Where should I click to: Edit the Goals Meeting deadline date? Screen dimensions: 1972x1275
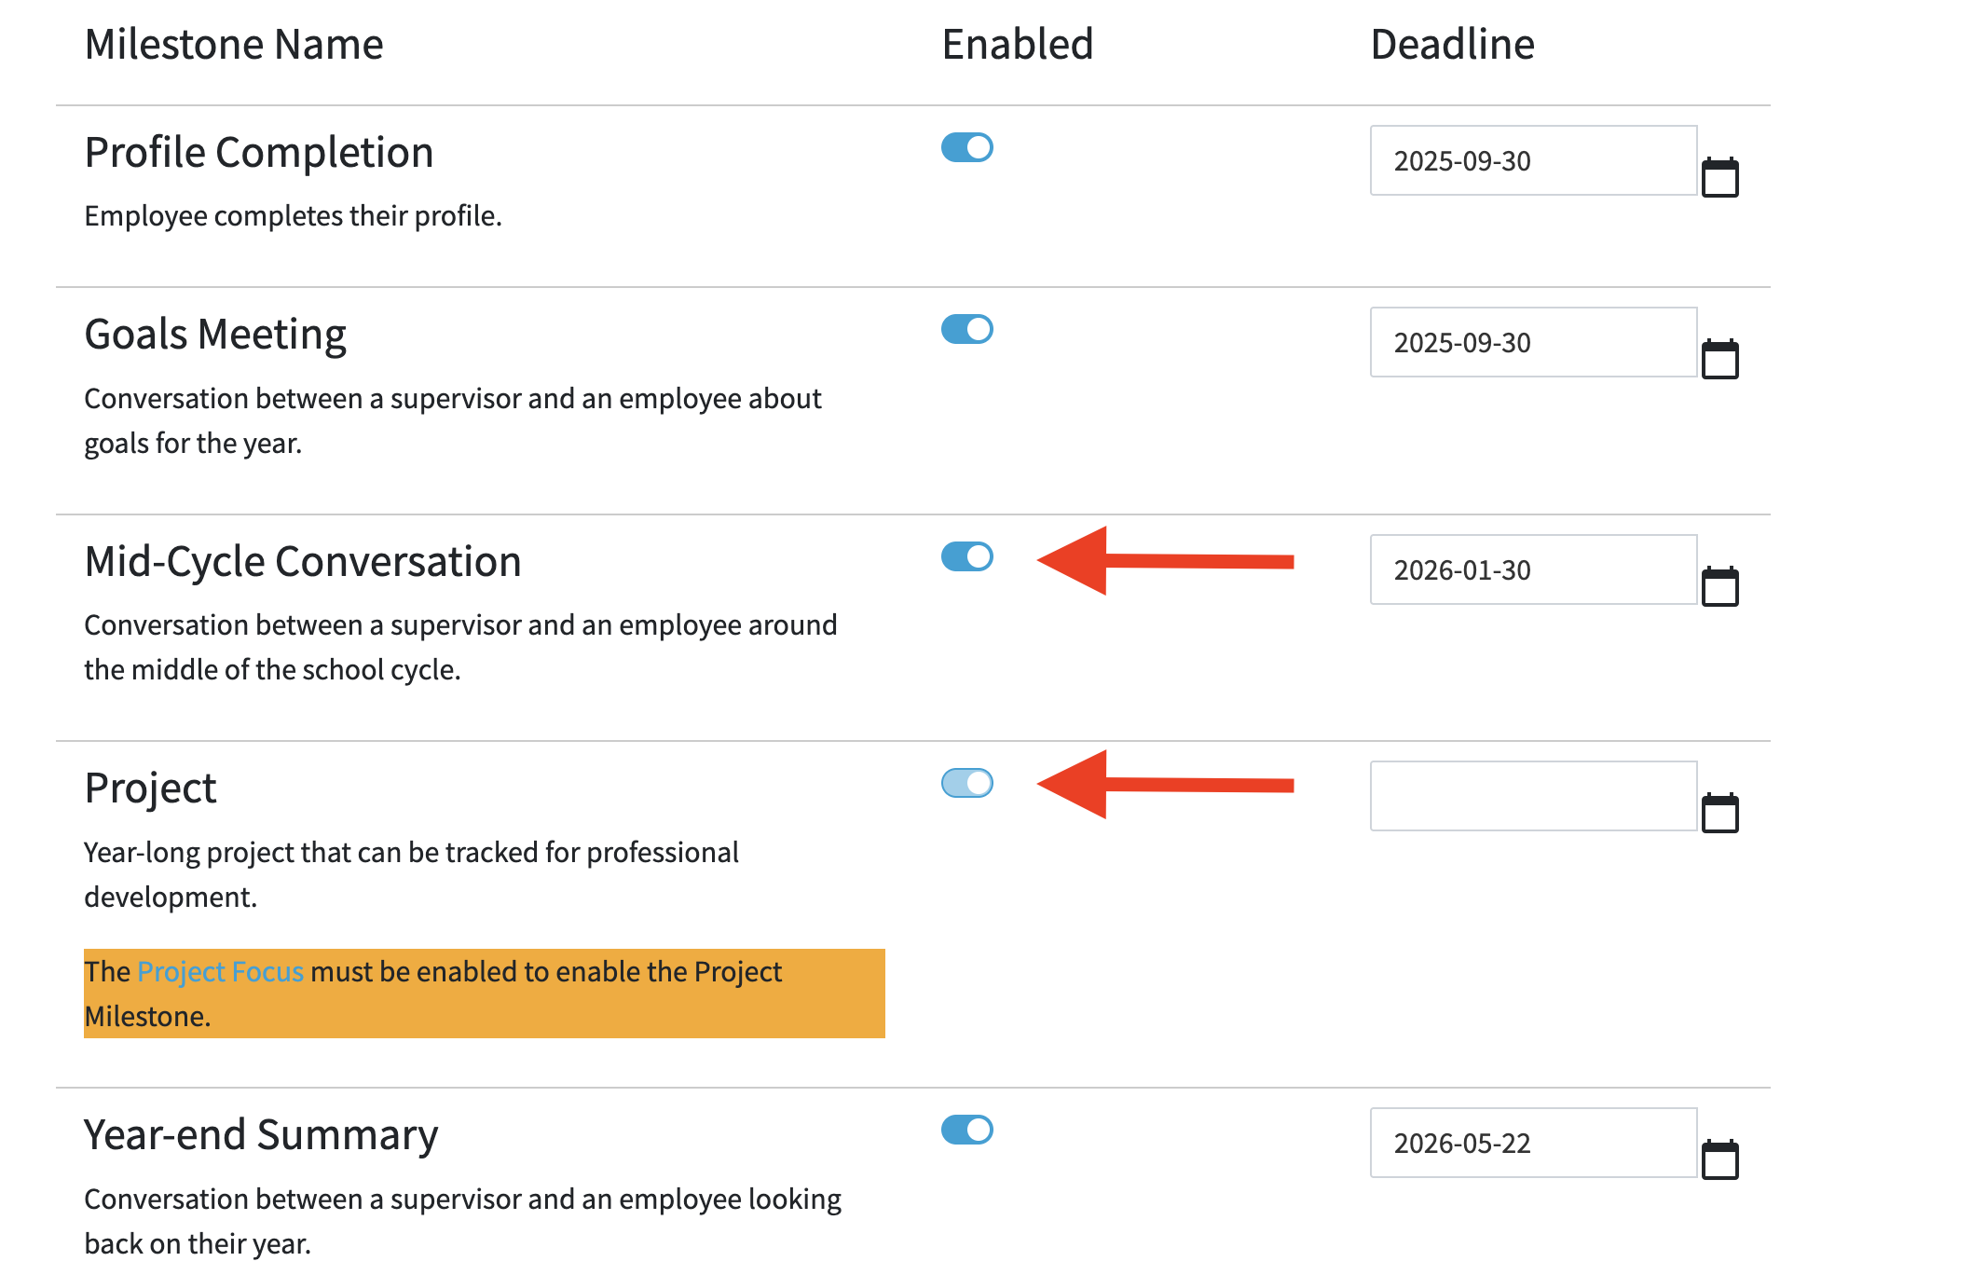tap(1532, 342)
